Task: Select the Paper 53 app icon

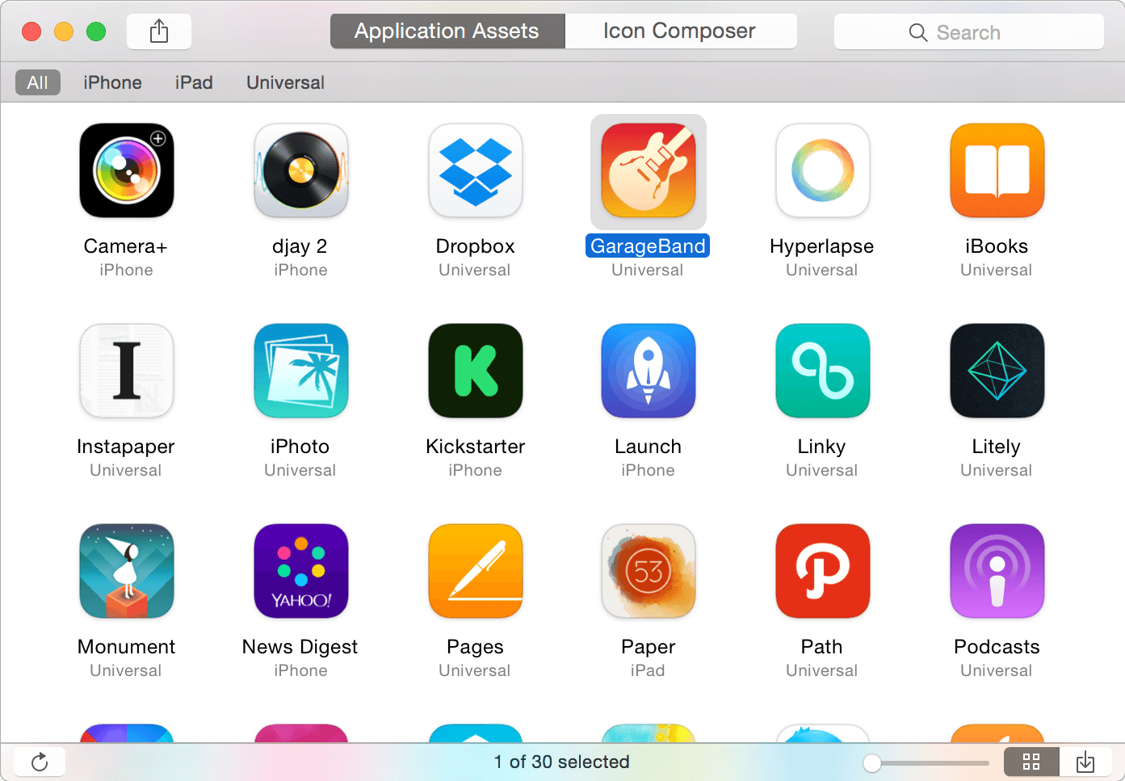Action: (x=649, y=571)
